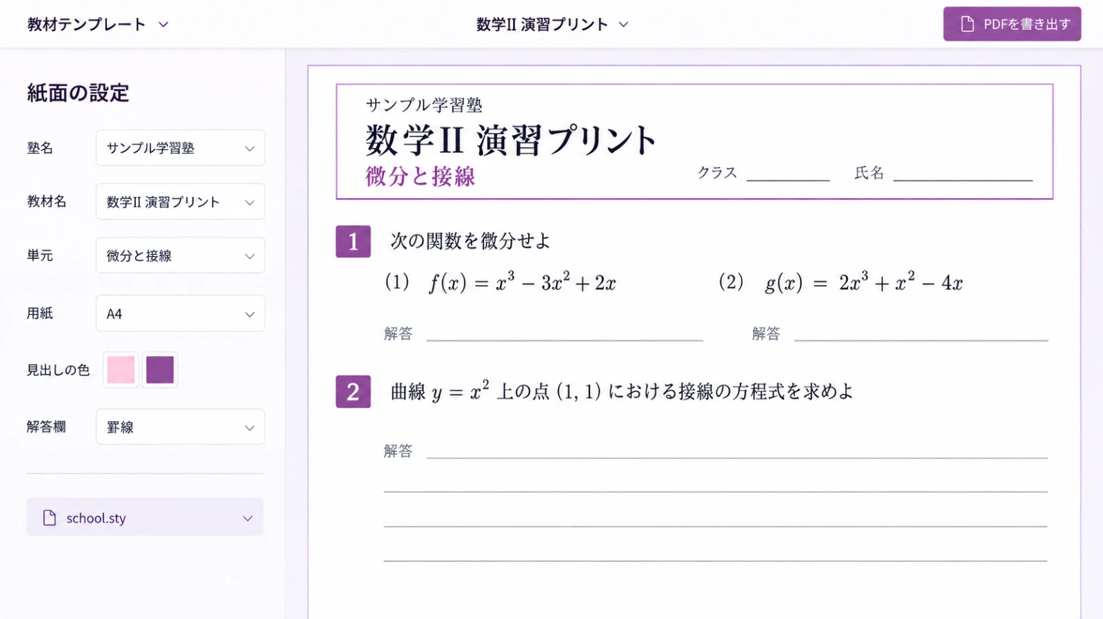Screen dimensions: 1103x619
Task: Click the instruction 次の関数を微分せよ
Action: (x=471, y=241)
